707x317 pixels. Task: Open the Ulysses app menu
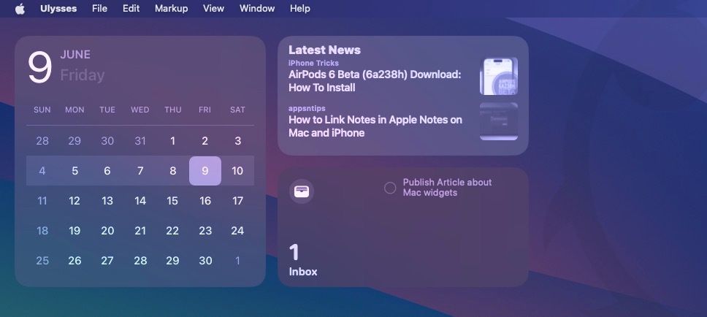tap(58, 9)
